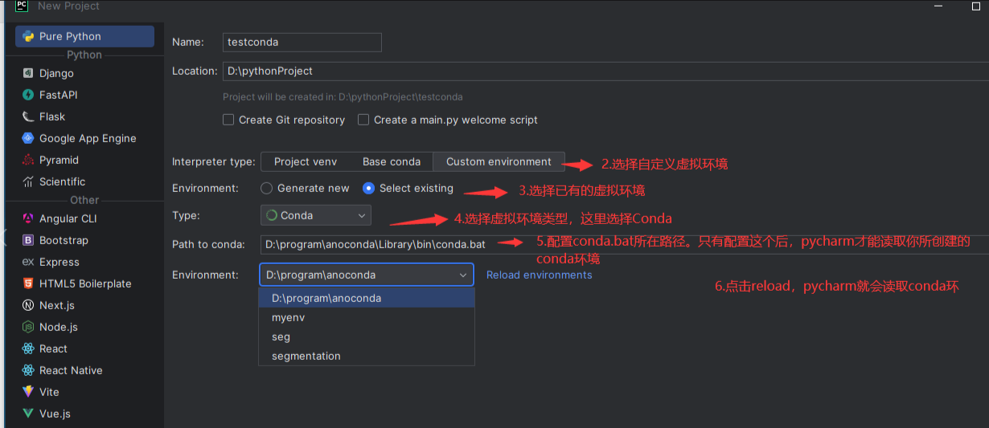Click the Other section header label
This screenshot has height=428, width=989.
84,200
